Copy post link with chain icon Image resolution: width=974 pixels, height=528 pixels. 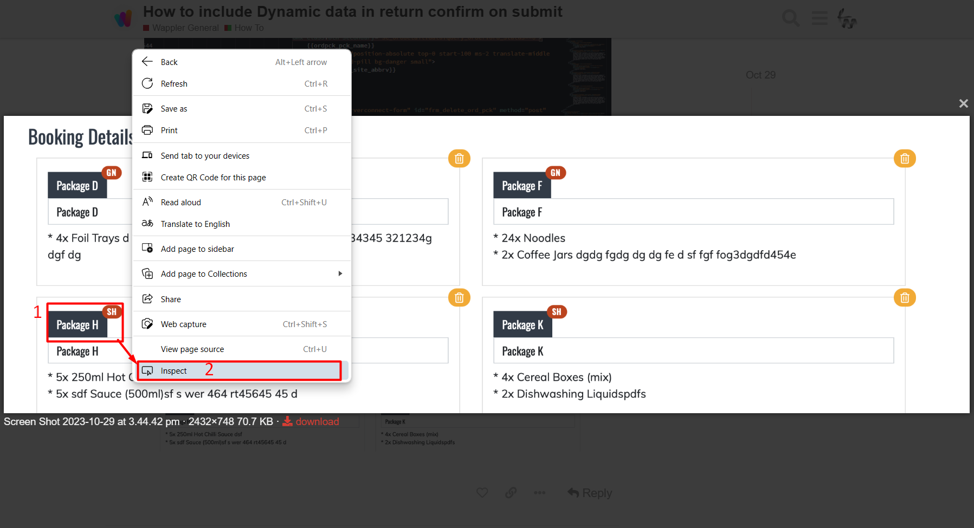511,493
